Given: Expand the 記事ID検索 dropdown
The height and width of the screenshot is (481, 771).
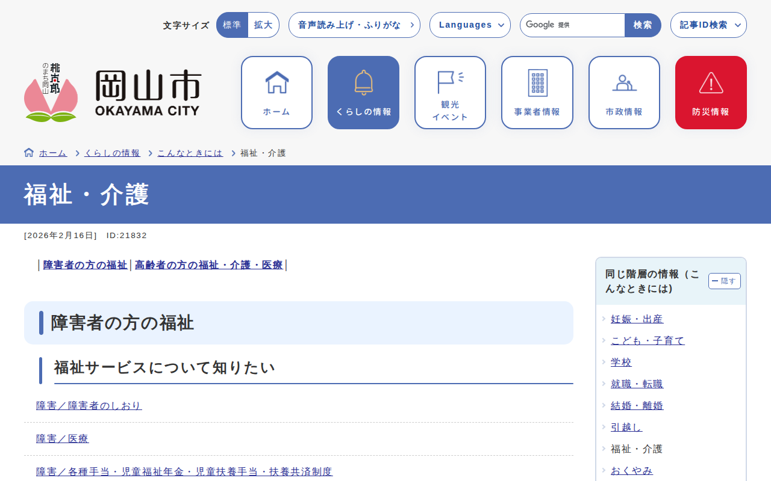Looking at the screenshot, I should [708, 25].
